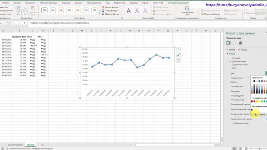This screenshot has width=267, height=150.
Task: Collapse the Линия section triangle
Action: (x=228, y=54)
